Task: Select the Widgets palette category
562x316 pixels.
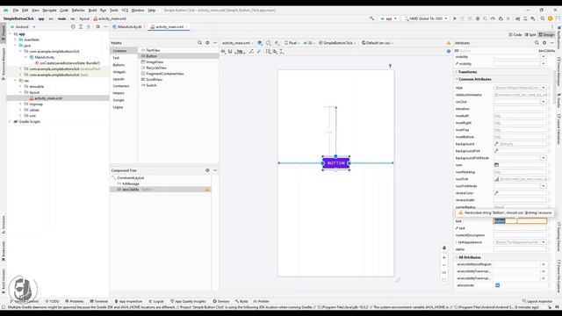Action: [x=119, y=72]
